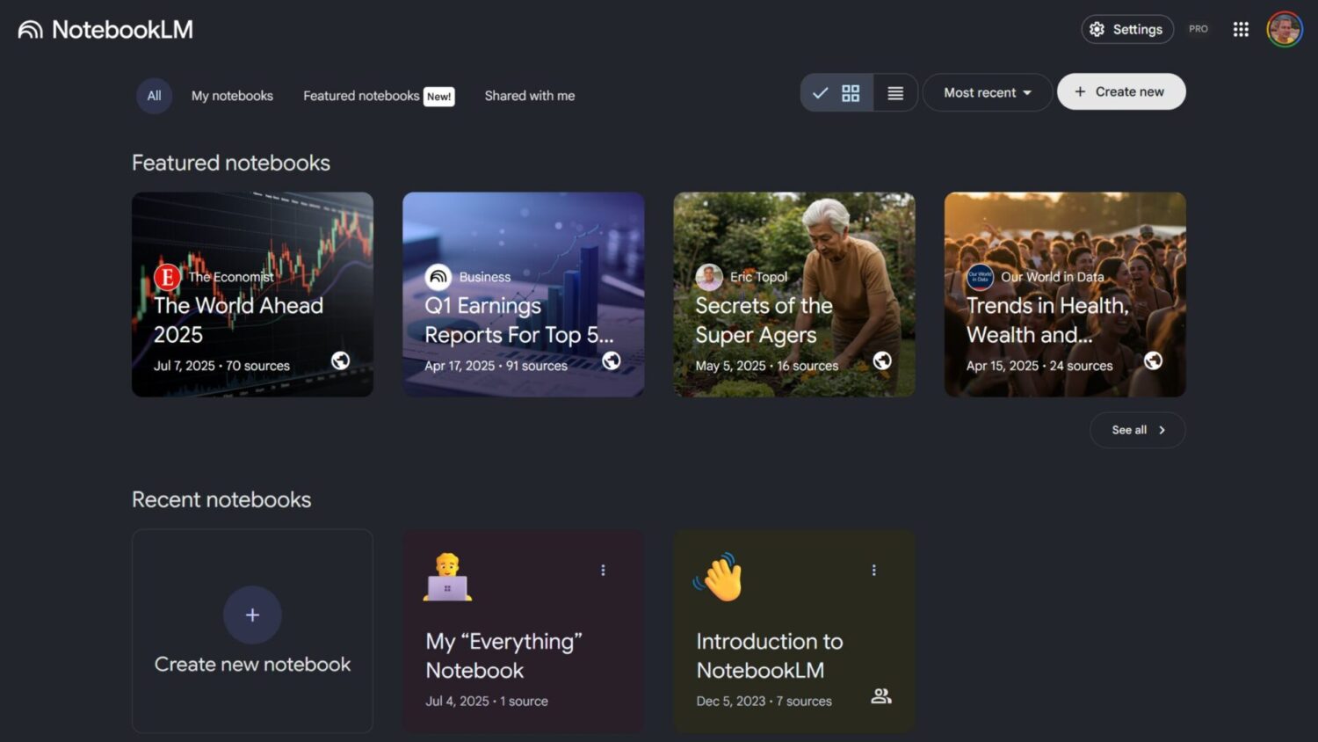Switch to list view
The height and width of the screenshot is (742, 1318).
(x=895, y=93)
